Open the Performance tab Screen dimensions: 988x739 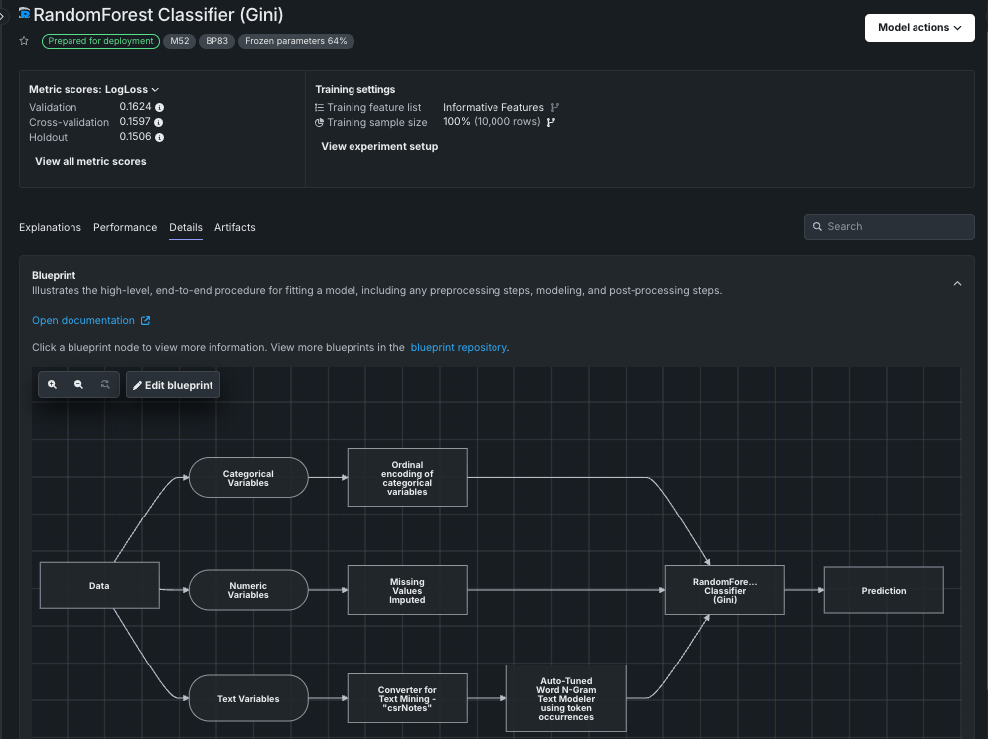[x=125, y=227]
